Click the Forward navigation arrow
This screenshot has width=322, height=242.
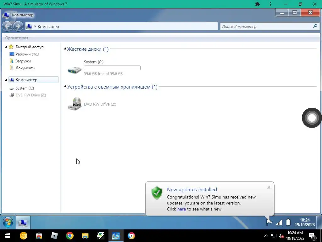pos(18,26)
